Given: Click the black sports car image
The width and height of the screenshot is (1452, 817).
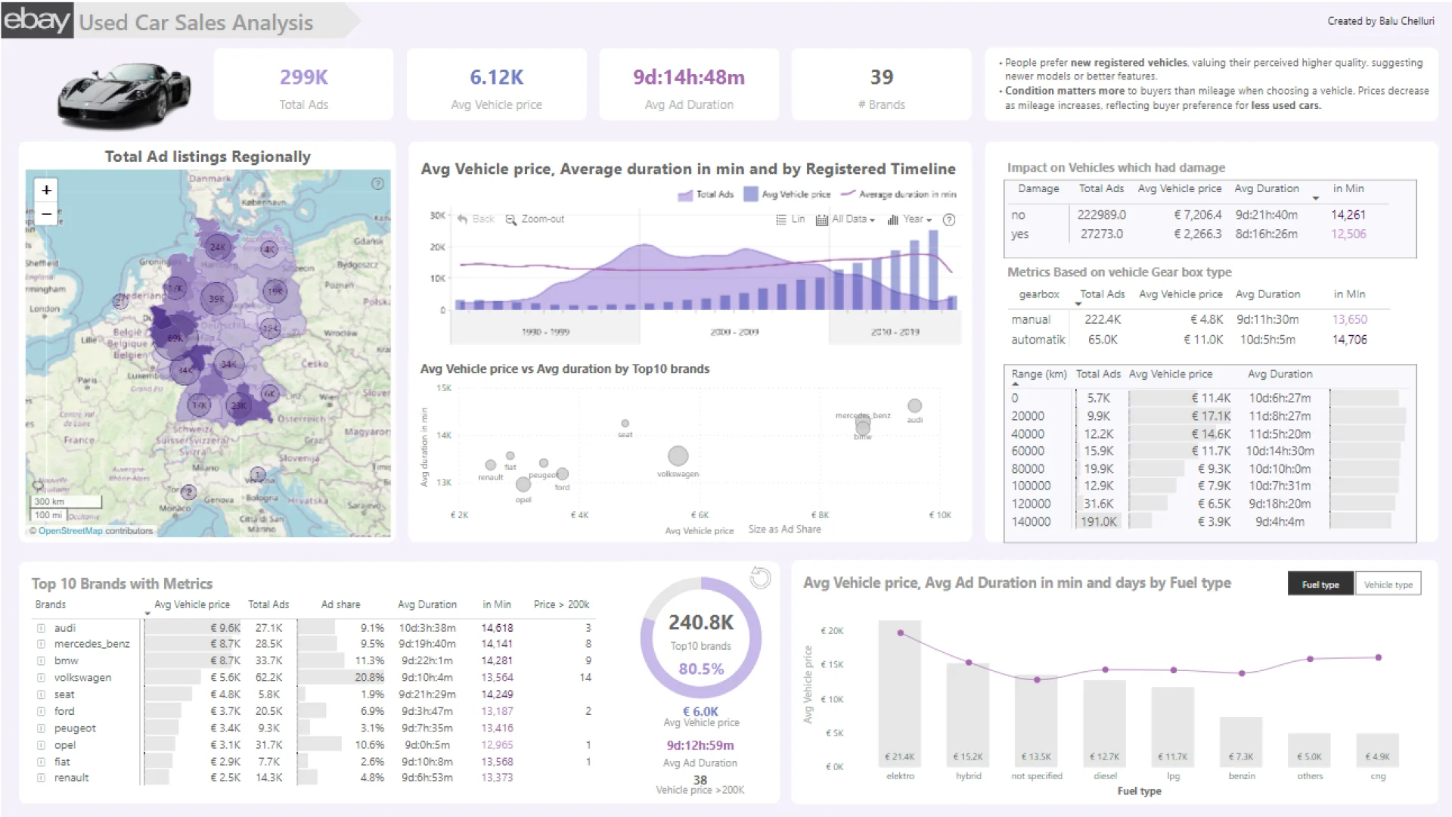Looking at the screenshot, I should pos(125,95).
